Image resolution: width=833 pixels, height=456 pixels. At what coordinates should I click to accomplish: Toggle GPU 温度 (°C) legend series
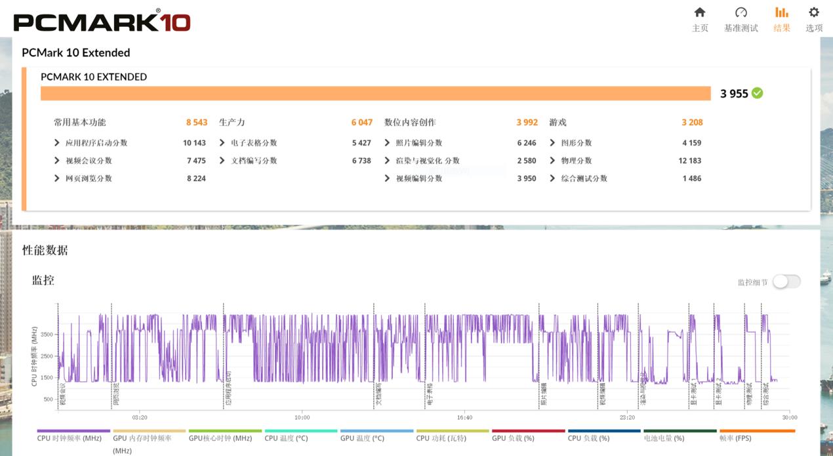coord(361,438)
